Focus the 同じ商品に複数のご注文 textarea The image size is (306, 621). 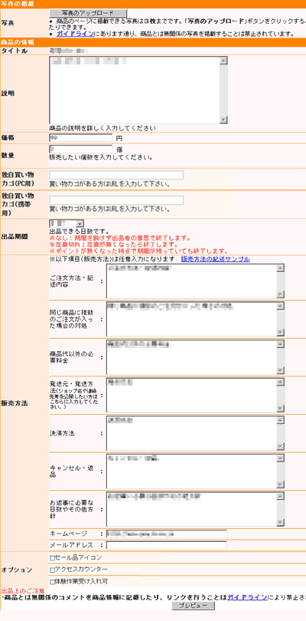click(x=195, y=319)
